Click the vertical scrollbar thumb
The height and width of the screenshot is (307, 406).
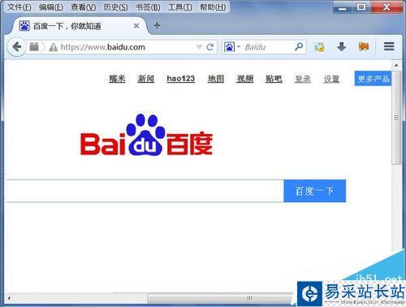pyautogui.click(x=396, y=118)
